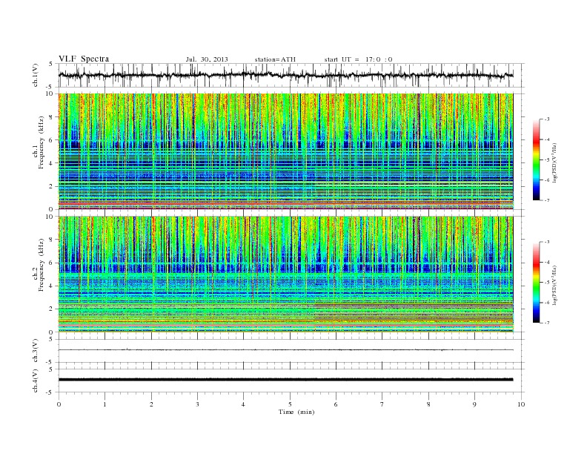Viewport: 587px width, 454px height.
Task: Click the "1" tick on the Time axis
Action: point(105,404)
